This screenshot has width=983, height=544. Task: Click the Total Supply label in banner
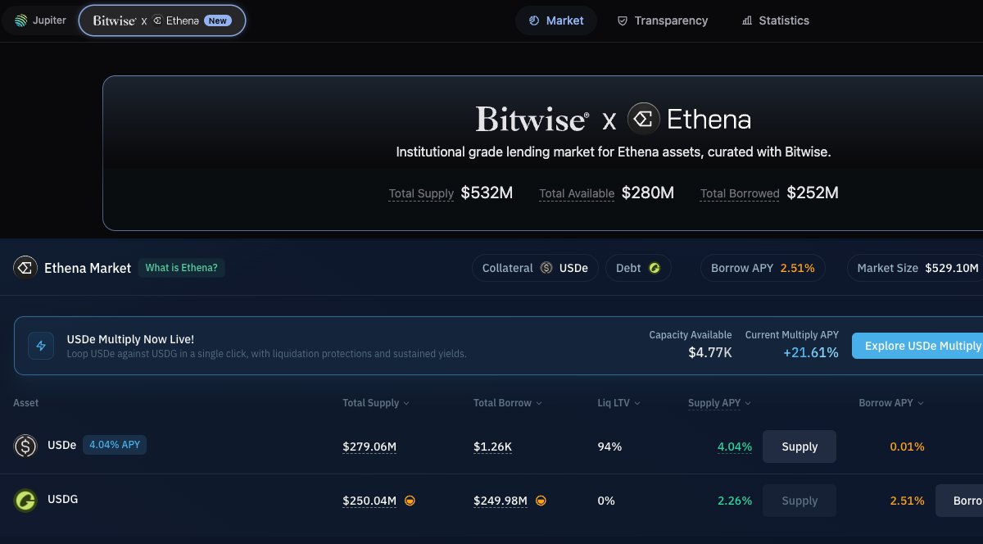[421, 194]
